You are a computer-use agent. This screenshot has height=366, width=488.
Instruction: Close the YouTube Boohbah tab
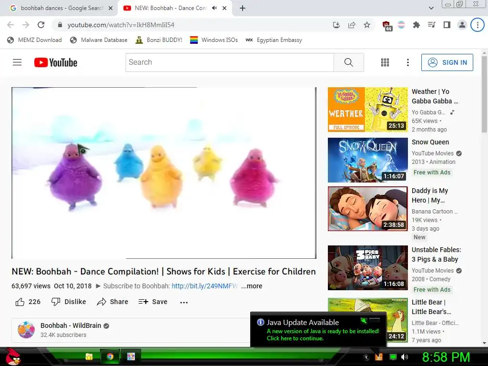click(x=224, y=8)
